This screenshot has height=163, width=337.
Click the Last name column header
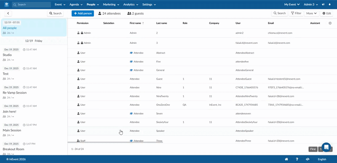(162, 23)
